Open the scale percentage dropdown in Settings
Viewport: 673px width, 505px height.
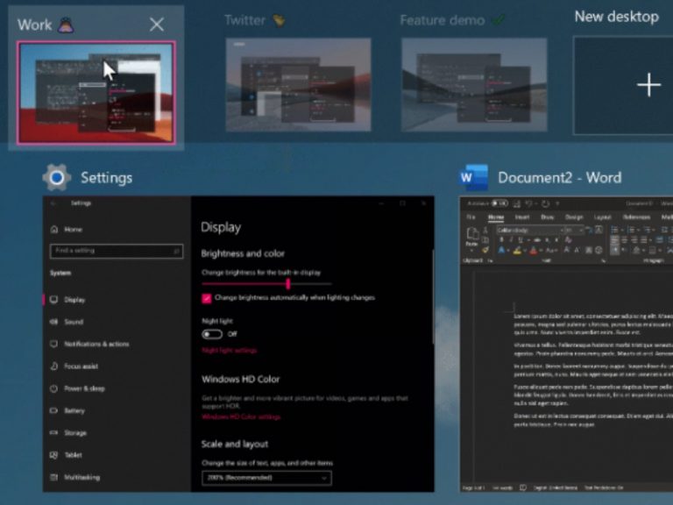[x=266, y=478]
